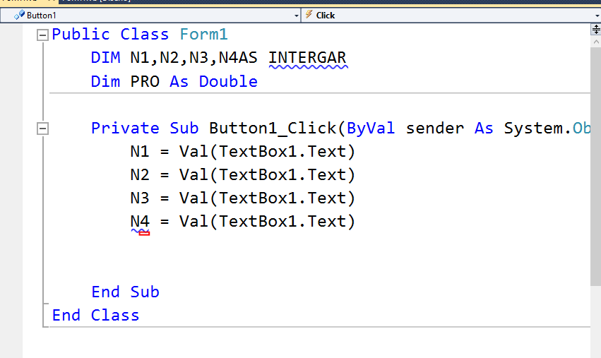Screen dimensions: 601x358
Task: Select the Click event combo box
Action: pyautogui.click(x=451, y=16)
